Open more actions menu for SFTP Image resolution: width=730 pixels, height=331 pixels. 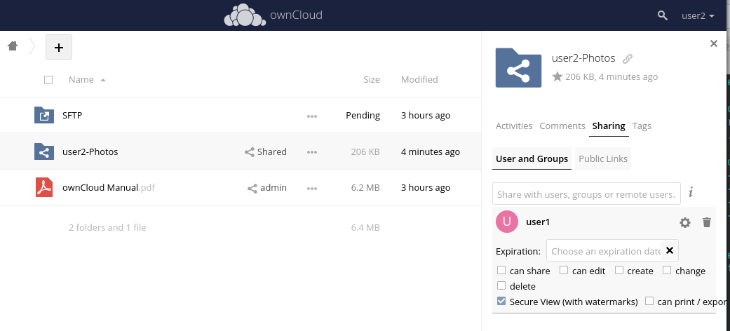pyautogui.click(x=312, y=116)
